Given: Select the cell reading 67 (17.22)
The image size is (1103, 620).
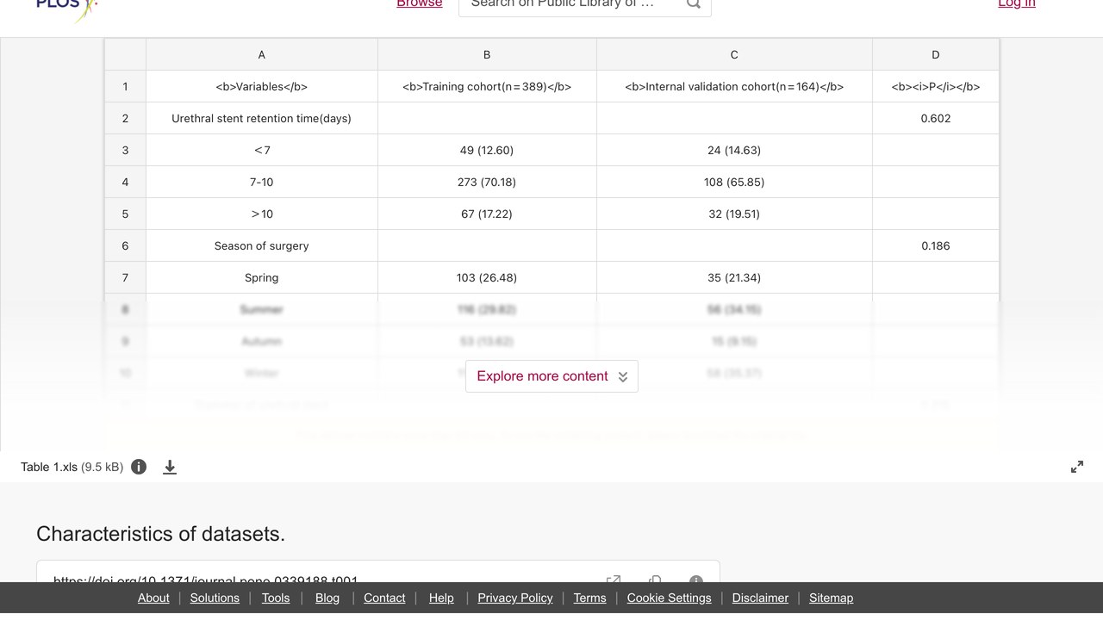Looking at the screenshot, I should click(x=487, y=214).
